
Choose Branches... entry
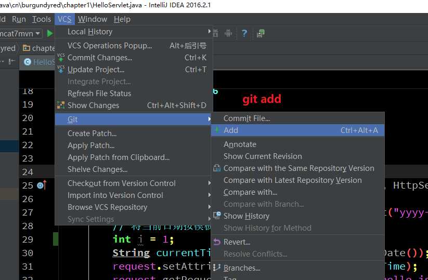[x=298, y=268]
